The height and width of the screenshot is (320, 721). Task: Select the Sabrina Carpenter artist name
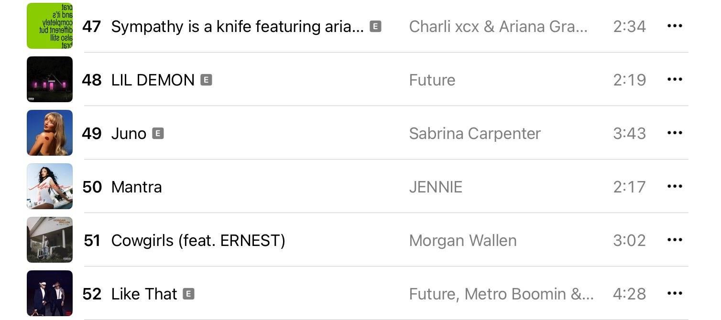coord(475,134)
